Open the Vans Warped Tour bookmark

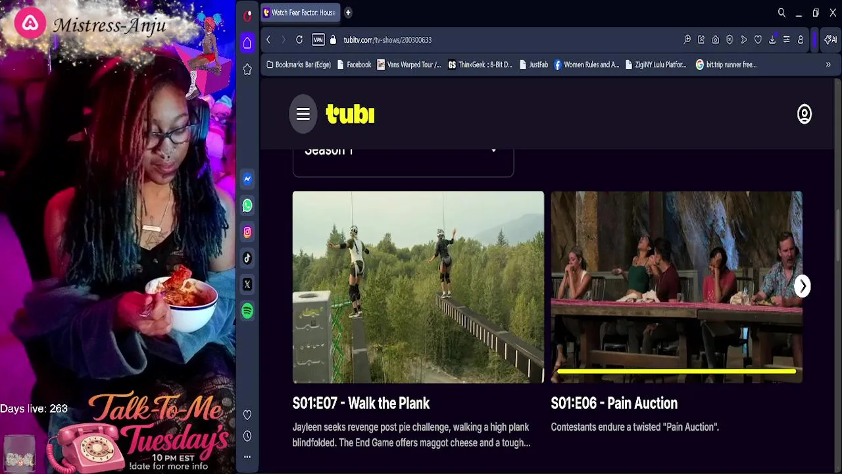[x=409, y=65]
